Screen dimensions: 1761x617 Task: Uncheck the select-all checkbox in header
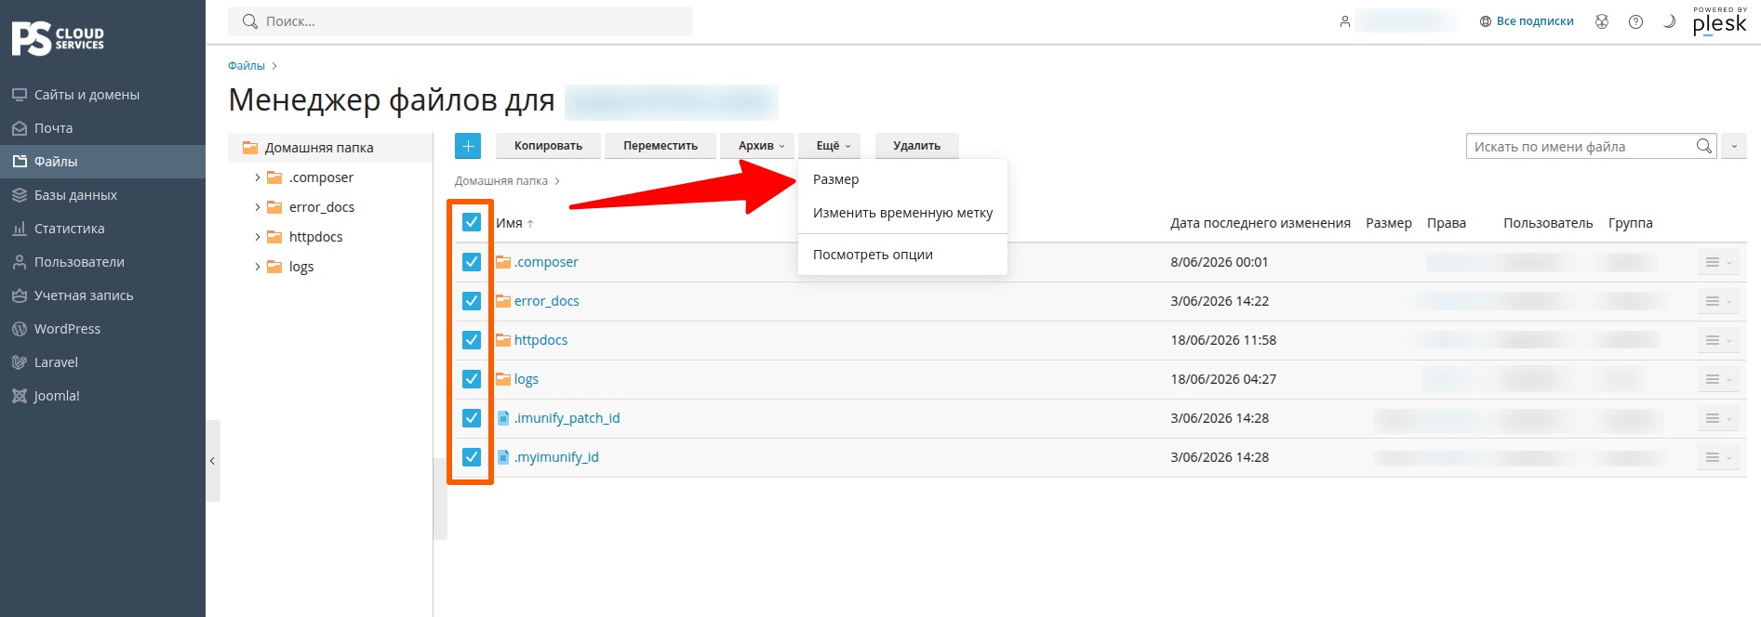472,222
